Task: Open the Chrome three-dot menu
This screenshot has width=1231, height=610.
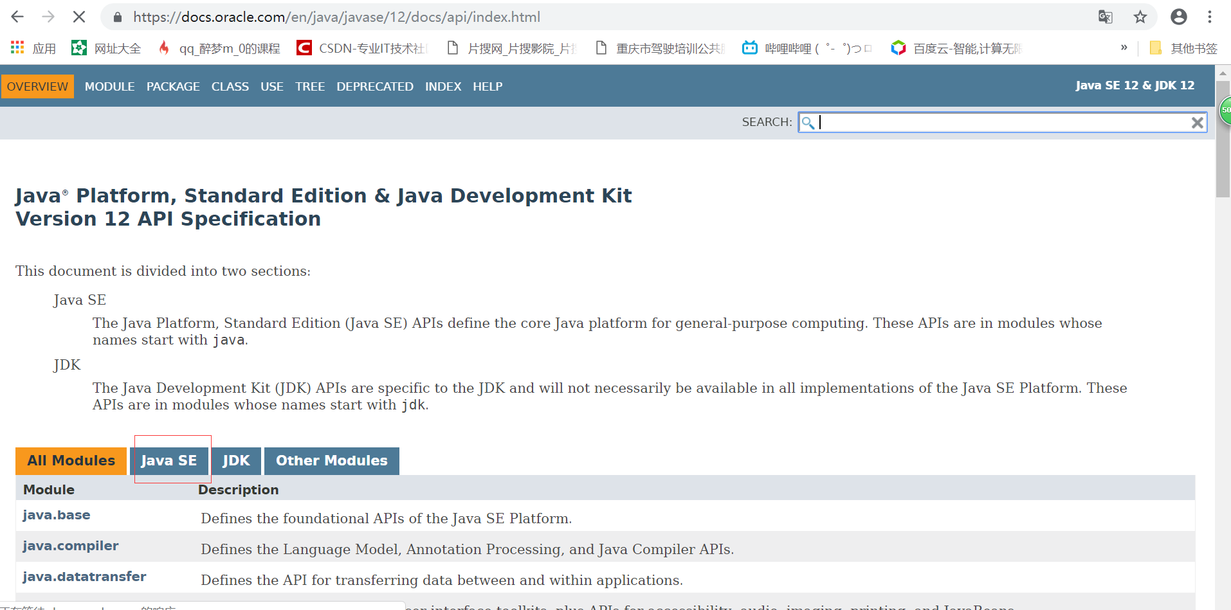Action: [1210, 17]
